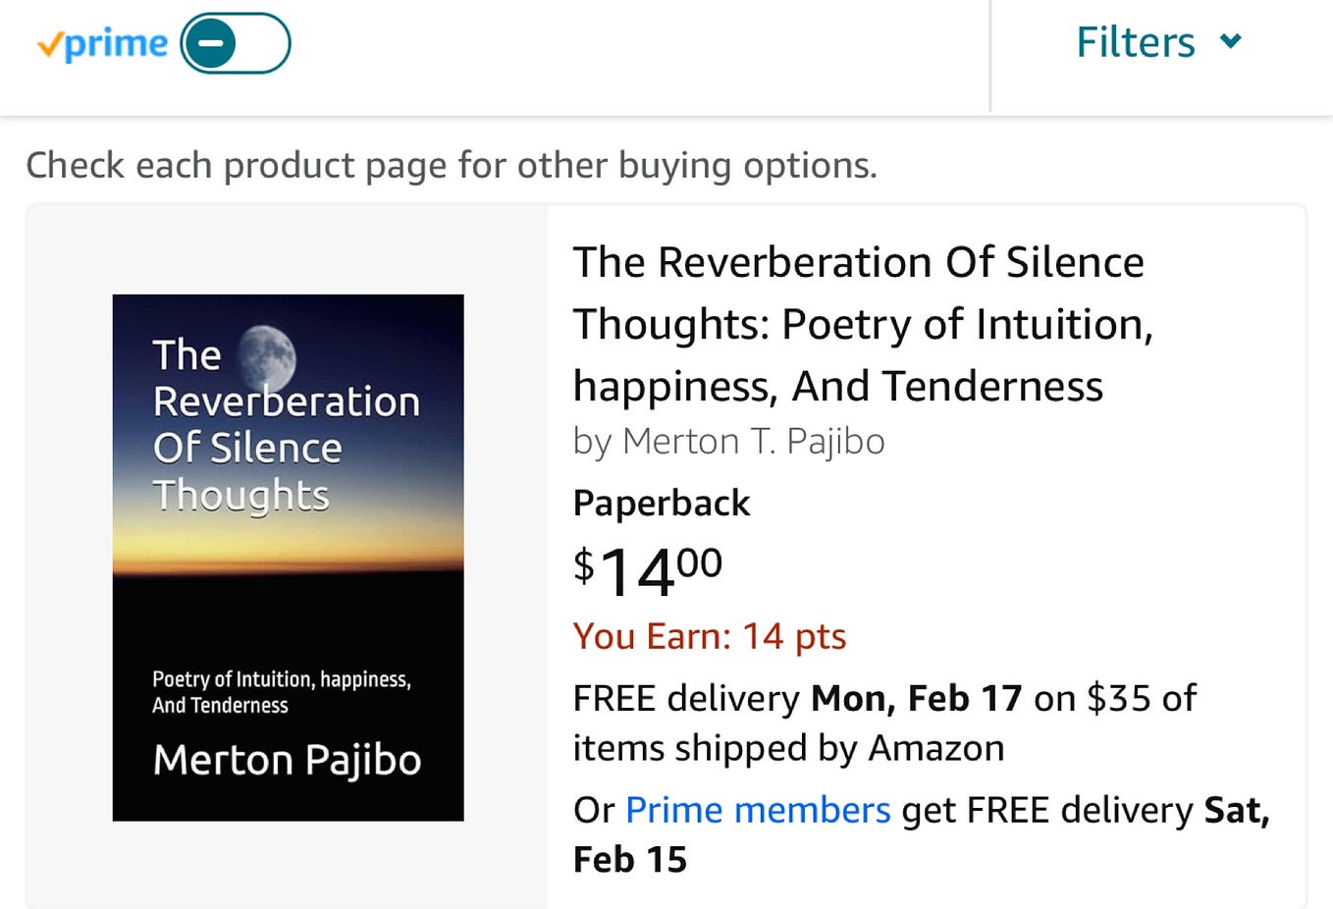Click the dollar sign in the price
This screenshot has width=1333, height=909.
tap(583, 566)
